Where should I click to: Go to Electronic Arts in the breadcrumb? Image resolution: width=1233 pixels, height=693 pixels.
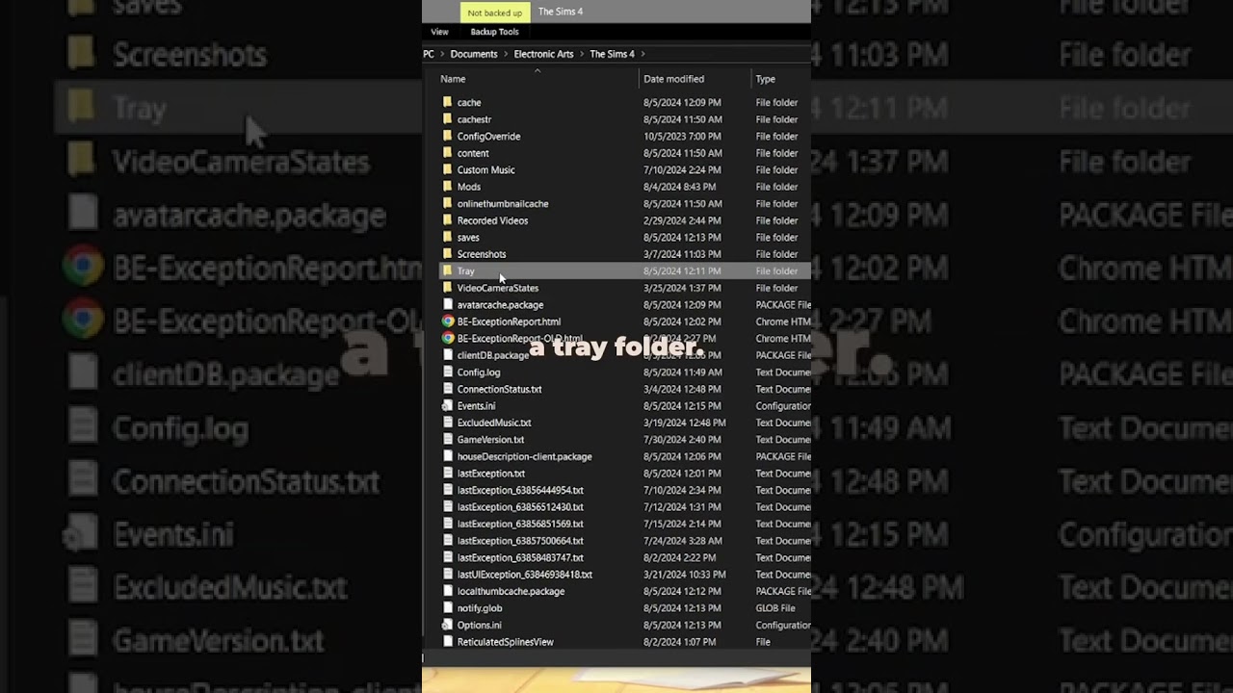[543, 54]
